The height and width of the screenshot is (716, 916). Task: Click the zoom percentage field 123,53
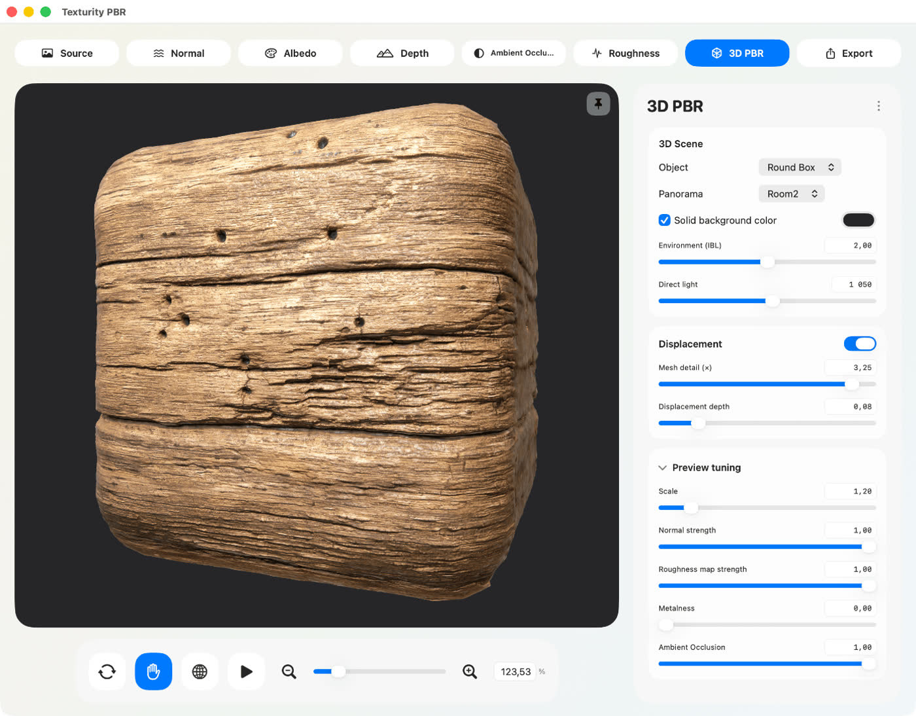point(516,671)
